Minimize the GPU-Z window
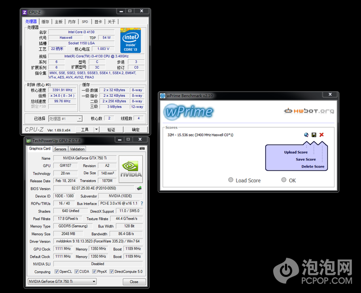Image resolution: width=361 pixels, height=293 pixels. click(120, 139)
